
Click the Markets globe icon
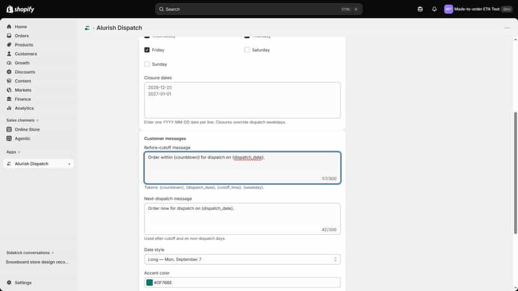pos(9,90)
